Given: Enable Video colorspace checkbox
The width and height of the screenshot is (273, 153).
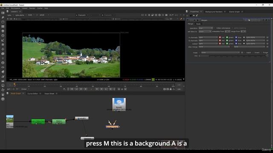Looking at the screenshot, I should (215, 28).
